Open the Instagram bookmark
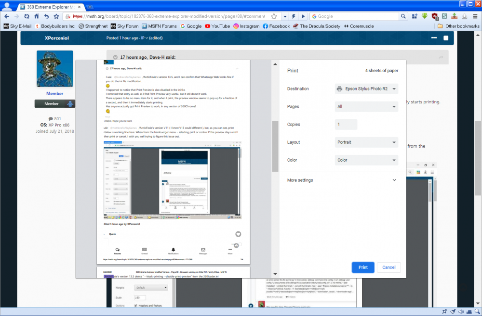The image size is (482, 316). pos(246,26)
